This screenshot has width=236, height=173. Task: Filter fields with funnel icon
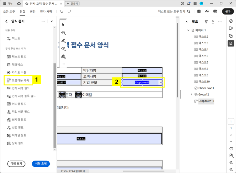(x=206, y=22)
